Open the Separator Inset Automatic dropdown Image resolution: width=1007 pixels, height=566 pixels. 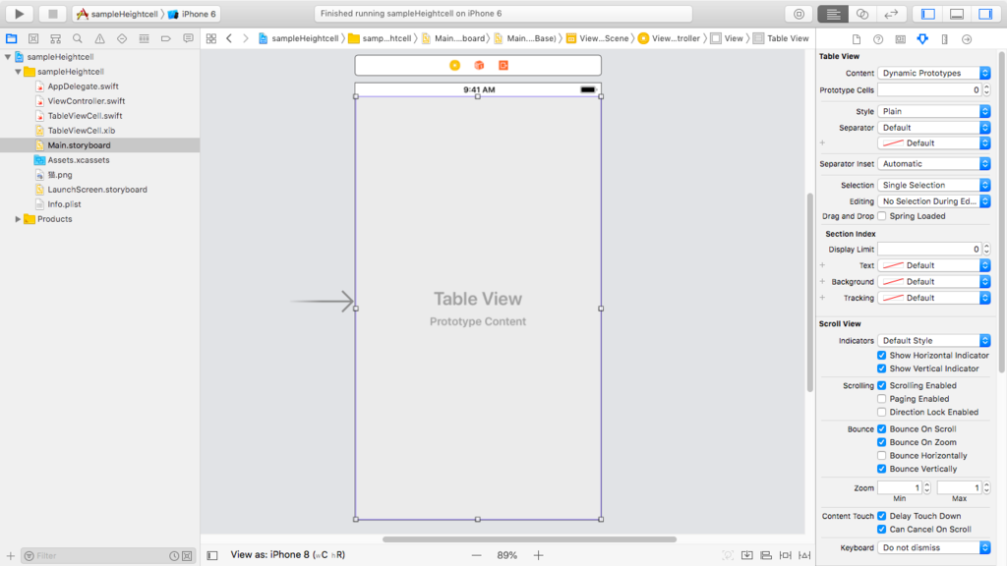[934, 164]
